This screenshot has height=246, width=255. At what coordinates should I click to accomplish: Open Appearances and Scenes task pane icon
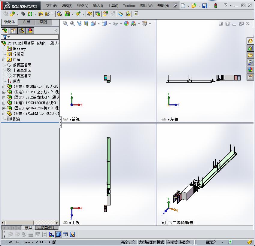(x=250, y=70)
